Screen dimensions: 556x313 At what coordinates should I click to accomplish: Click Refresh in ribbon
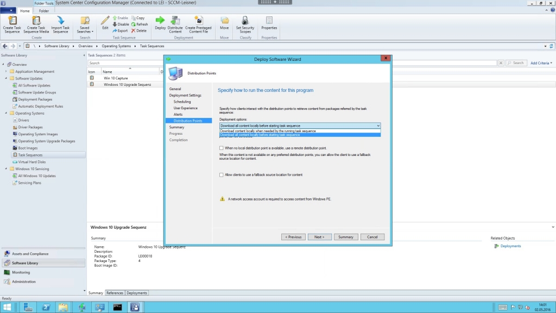tap(140, 24)
